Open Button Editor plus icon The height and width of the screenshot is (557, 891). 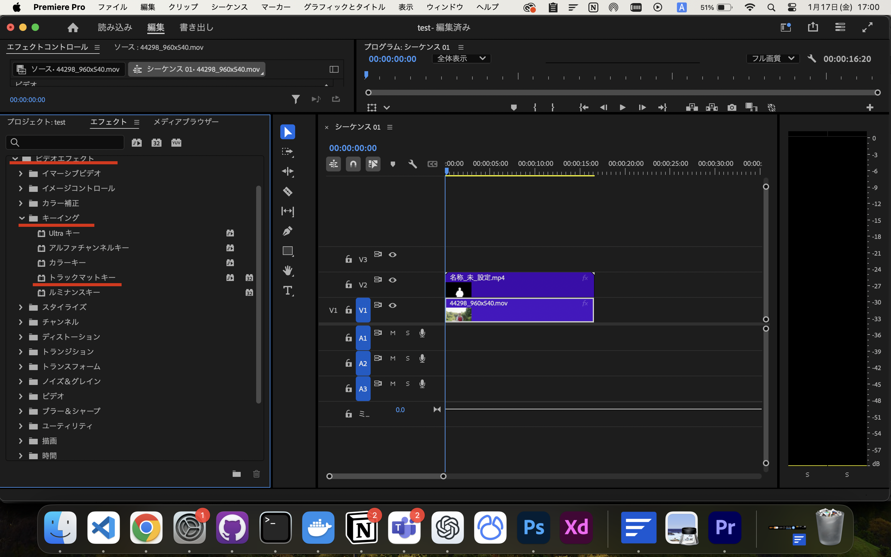(x=870, y=107)
